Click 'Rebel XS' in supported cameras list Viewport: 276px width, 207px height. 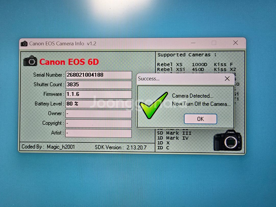[x=170, y=64]
